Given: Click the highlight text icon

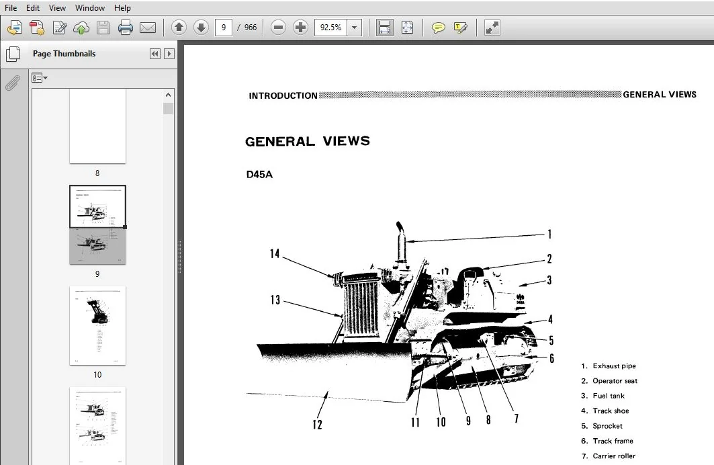Looking at the screenshot, I should coord(460,28).
